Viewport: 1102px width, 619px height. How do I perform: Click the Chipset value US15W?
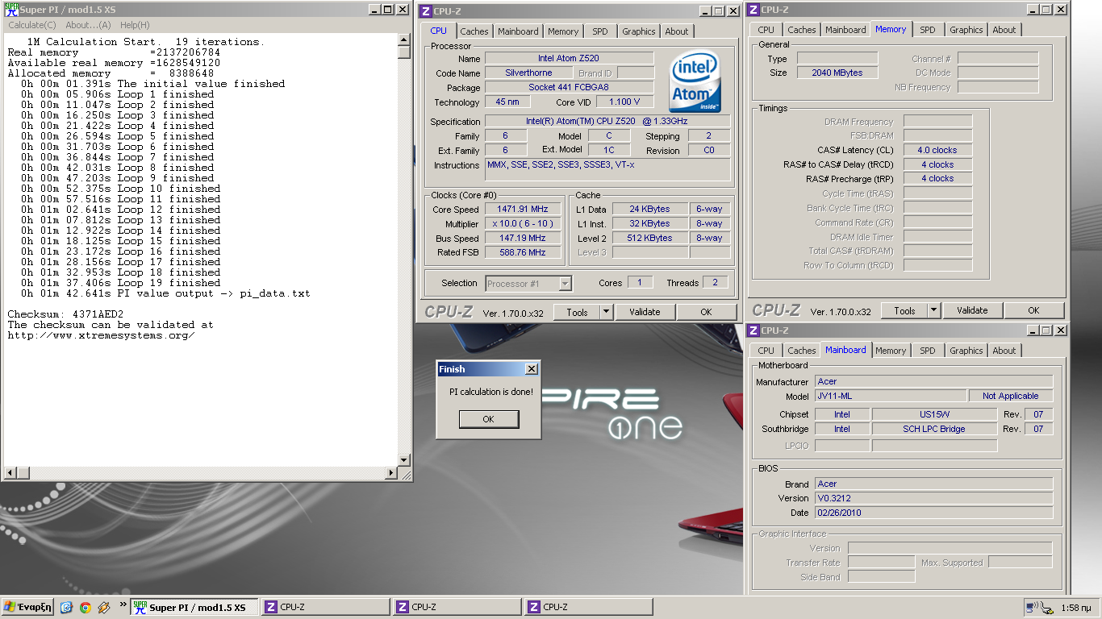(937, 414)
